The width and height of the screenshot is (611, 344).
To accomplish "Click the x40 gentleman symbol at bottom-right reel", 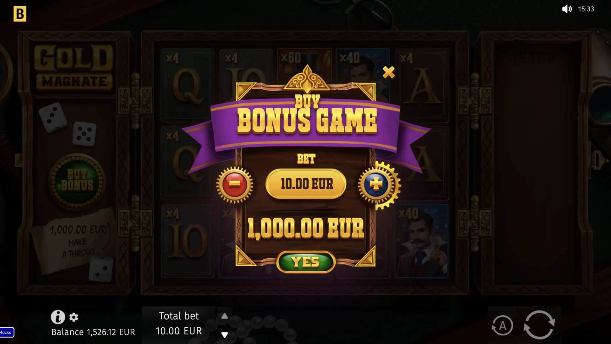I will click(x=421, y=241).
